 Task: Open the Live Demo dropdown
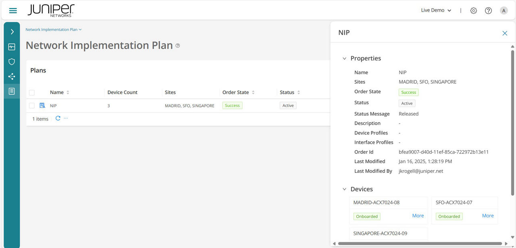[436, 10]
